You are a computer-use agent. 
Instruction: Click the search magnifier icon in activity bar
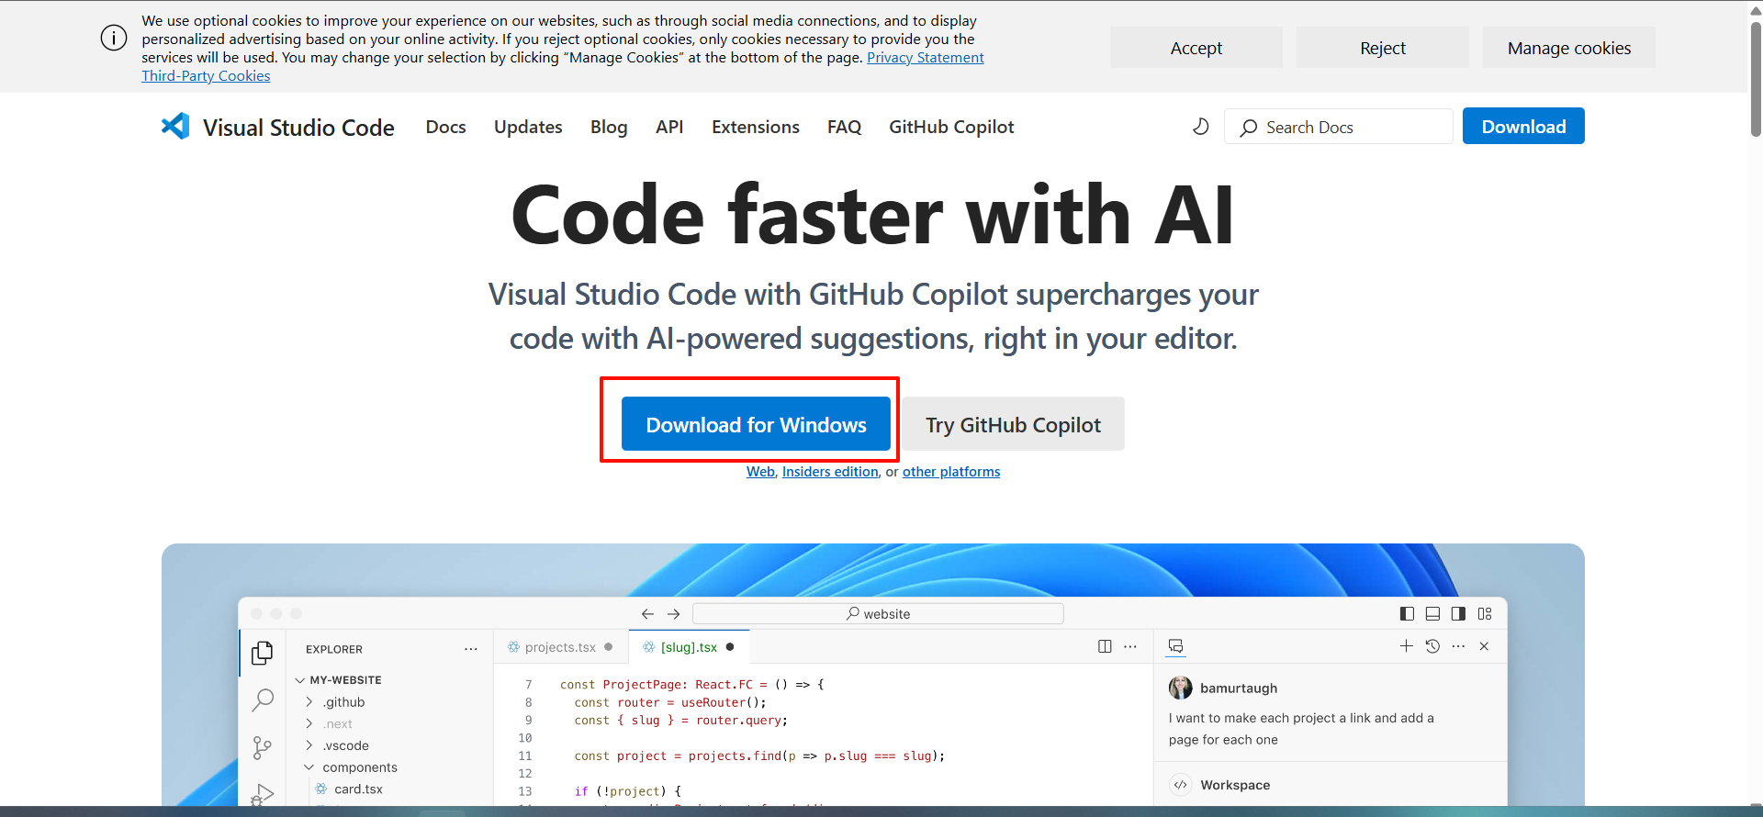(263, 700)
